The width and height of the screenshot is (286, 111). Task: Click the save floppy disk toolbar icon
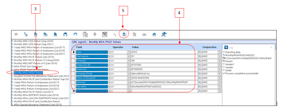[x=65, y=34]
